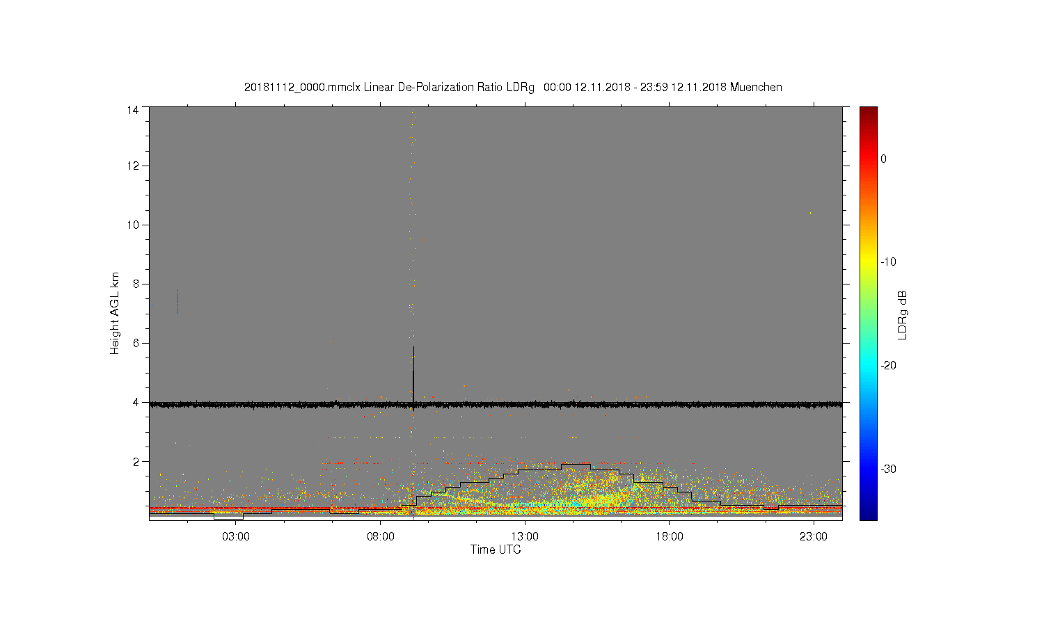Screen dimensions: 1044x626
Task: Click the '4' height tick label
Action: tap(136, 402)
